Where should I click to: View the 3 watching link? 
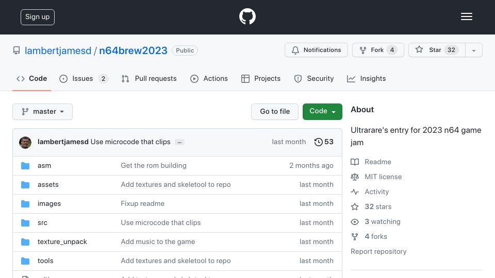pos(376,221)
